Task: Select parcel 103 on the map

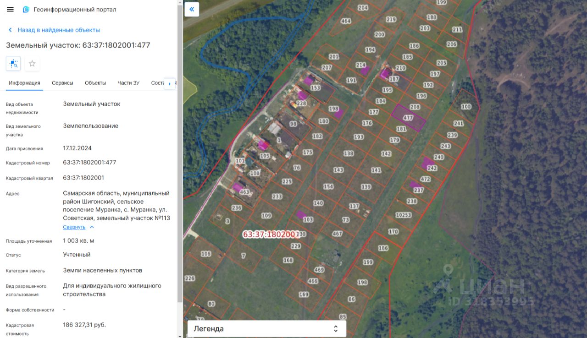Action: coord(308,219)
